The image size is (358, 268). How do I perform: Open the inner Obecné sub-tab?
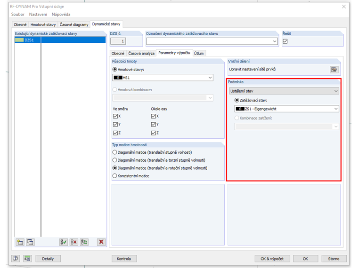pos(118,53)
